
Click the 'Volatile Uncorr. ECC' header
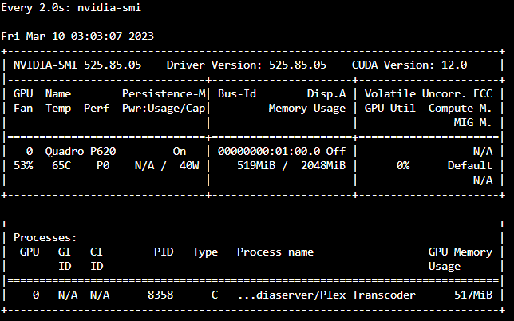tap(429, 94)
